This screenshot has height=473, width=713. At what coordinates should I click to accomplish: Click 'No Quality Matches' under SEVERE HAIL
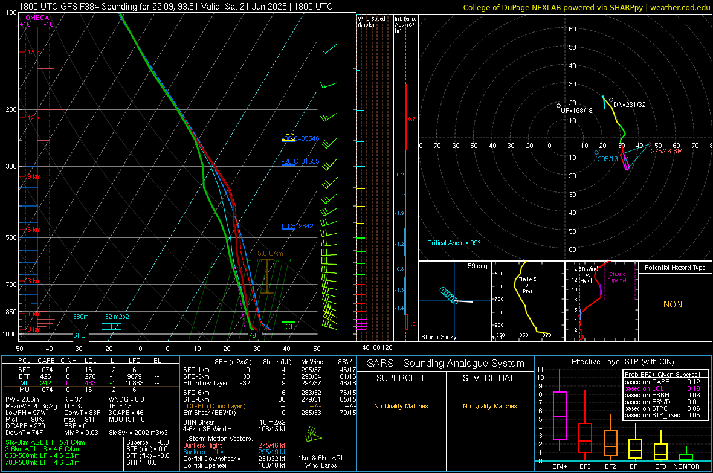point(489,406)
